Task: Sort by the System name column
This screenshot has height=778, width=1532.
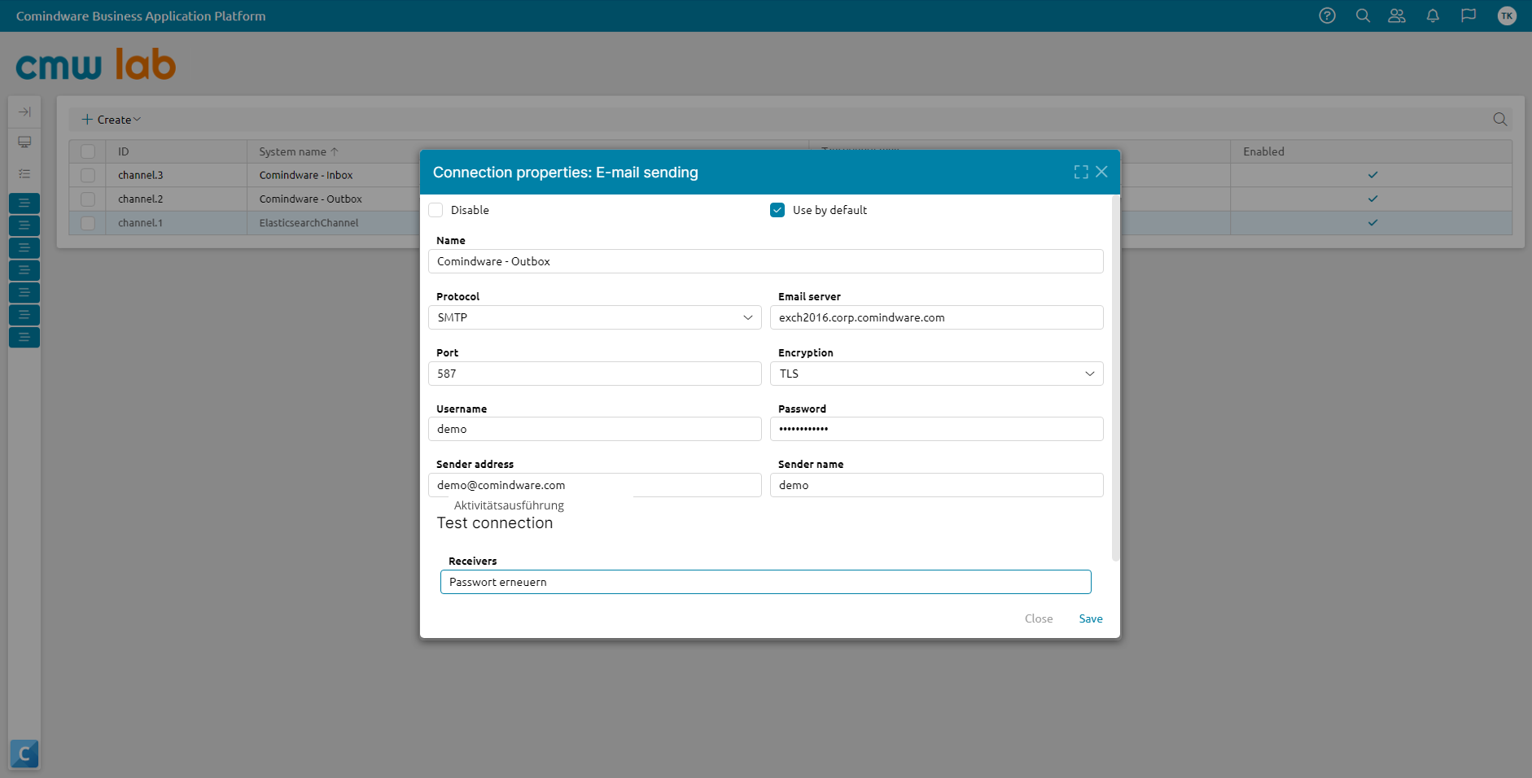Action: [x=298, y=151]
